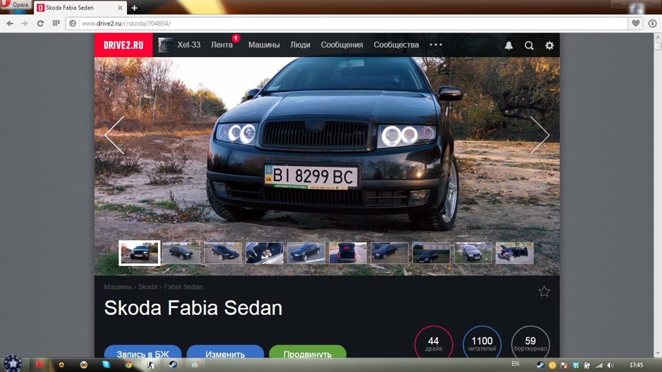The image size is (662, 372).
Task: Click the address bar URL field
Action: pyautogui.click(x=346, y=23)
